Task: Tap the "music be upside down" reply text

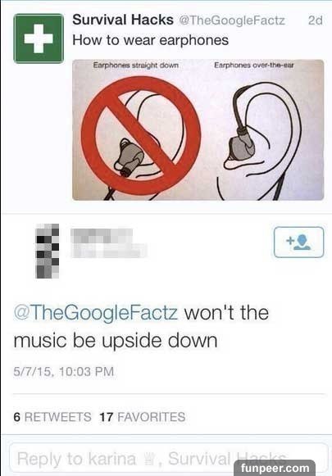Action: (116, 341)
